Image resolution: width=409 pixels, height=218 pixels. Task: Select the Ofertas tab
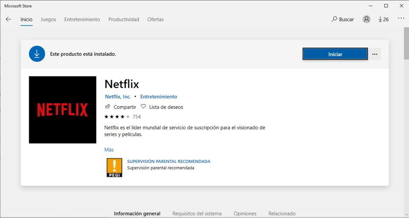click(155, 19)
